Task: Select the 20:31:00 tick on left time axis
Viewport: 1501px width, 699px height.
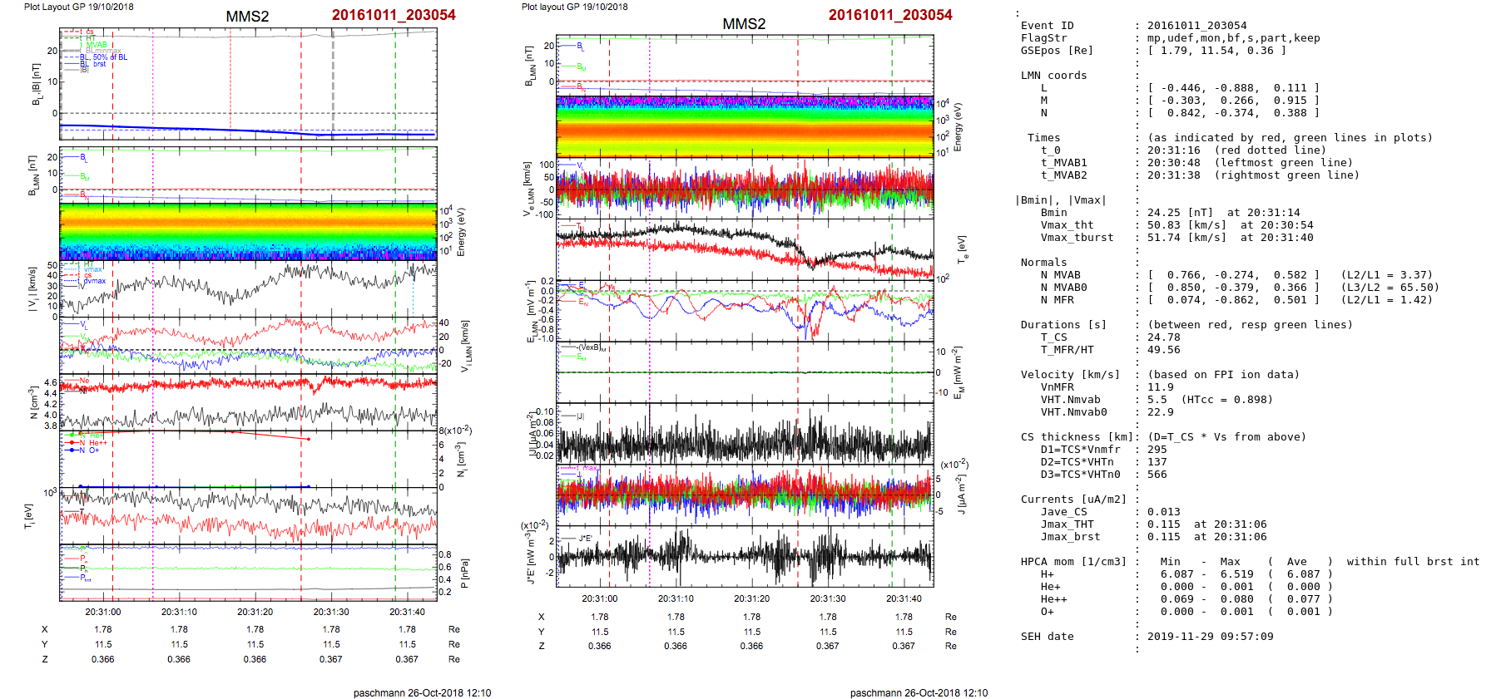Action: pyautogui.click(x=103, y=612)
